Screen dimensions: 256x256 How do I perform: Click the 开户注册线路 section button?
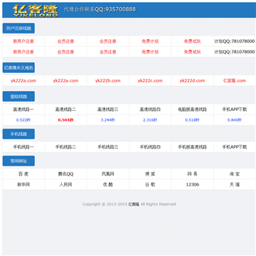click(18, 28)
